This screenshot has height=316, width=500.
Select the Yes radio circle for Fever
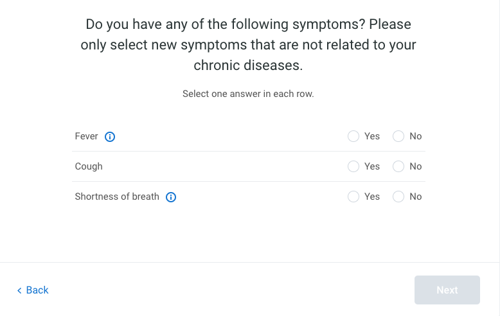coord(353,136)
